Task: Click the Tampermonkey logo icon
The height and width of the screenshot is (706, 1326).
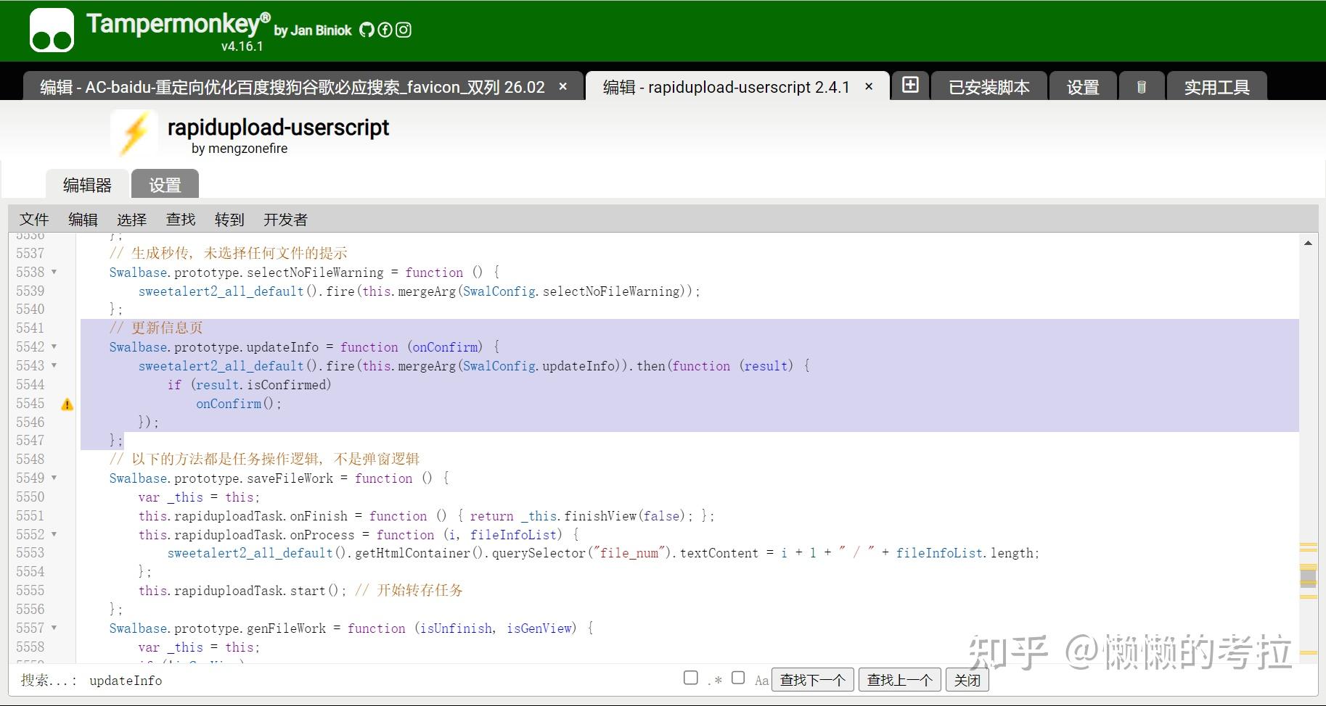Action: coord(52,30)
